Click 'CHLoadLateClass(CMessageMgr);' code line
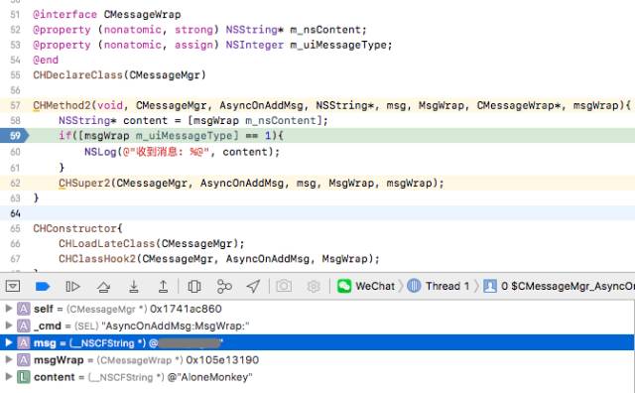The image size is (635, 393). pyautogui.click(x=152, y=243)
